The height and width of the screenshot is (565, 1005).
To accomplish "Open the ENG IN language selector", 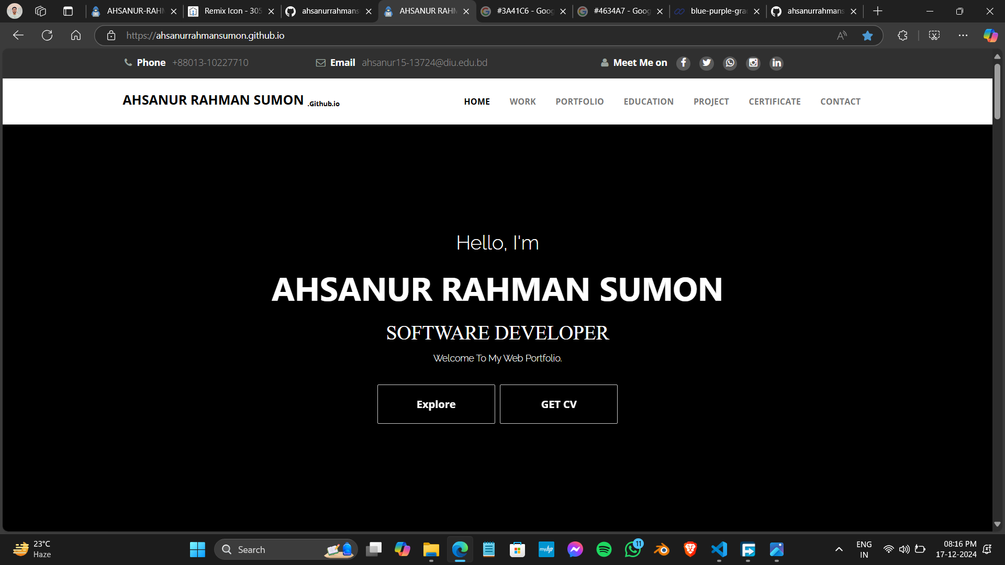I will (864, 549).
